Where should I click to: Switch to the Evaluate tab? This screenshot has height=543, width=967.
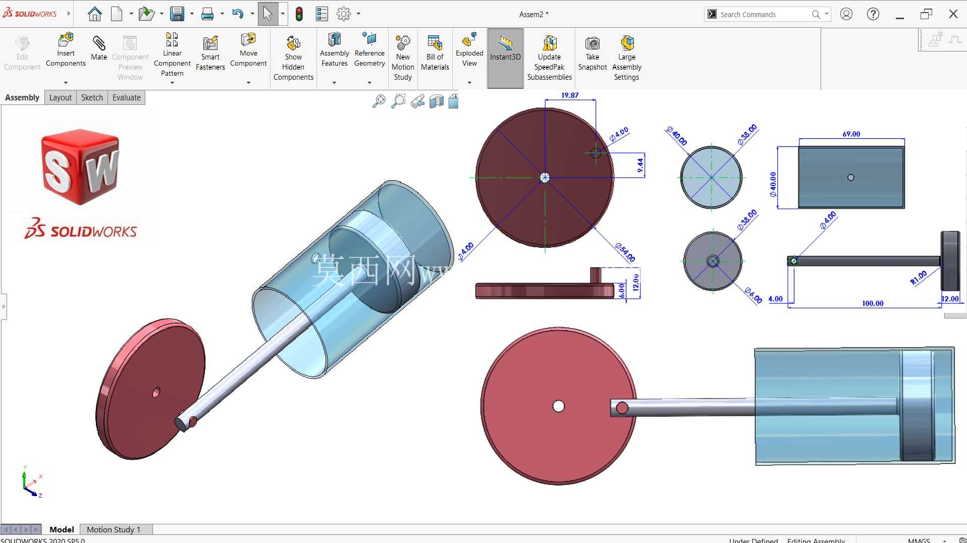click(127, 97)
